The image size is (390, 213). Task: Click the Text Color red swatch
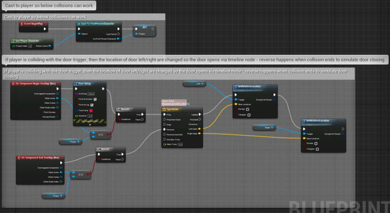(91, 110)
